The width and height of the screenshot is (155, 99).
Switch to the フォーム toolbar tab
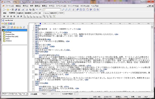[46, 13]
